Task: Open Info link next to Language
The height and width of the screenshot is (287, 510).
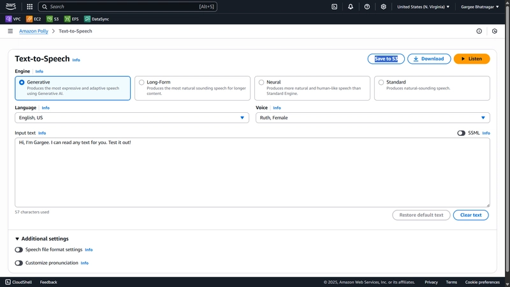Action: 45,108
